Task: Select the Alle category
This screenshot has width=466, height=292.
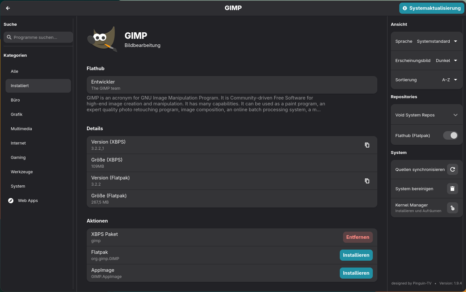Action: point(38,71)
